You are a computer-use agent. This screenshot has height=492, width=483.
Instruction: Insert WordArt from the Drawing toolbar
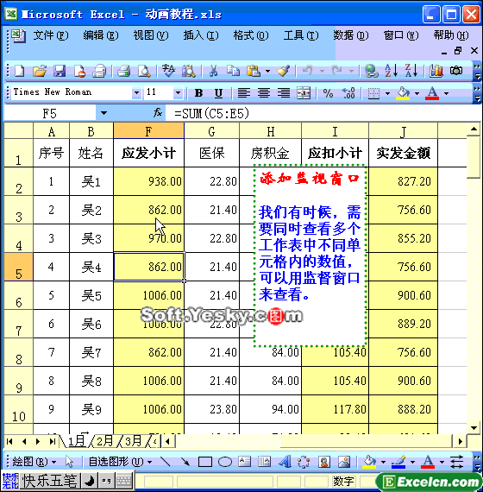point(285,461)
